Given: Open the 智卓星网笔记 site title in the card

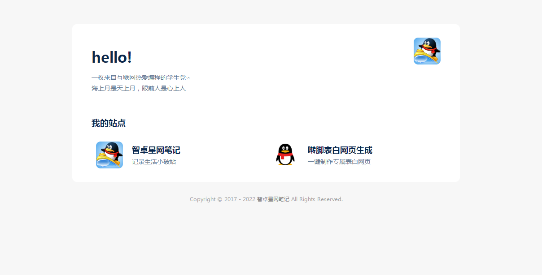Looking at the screenshot, I should pyautogui.click(x=156, y=150).
